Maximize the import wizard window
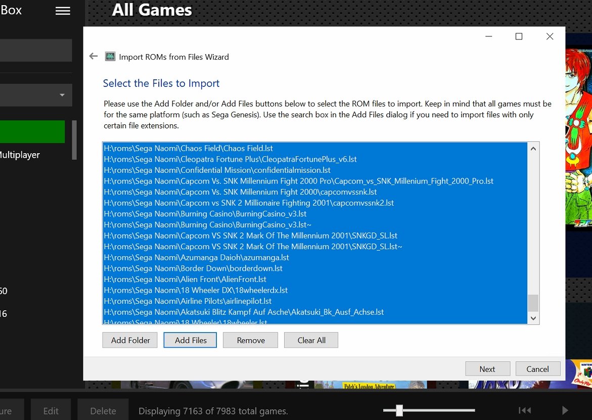 click(519, 36)
